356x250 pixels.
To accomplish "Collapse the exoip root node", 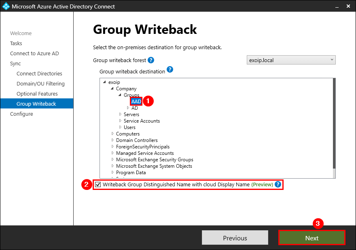I will [x=104, y=82].
